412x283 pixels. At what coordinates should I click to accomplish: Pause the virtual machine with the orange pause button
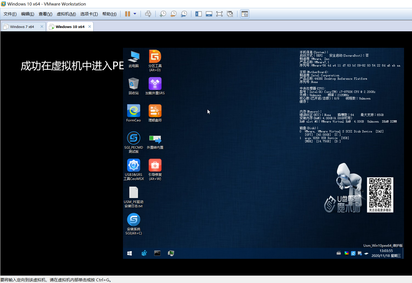[x=128, y=14]
